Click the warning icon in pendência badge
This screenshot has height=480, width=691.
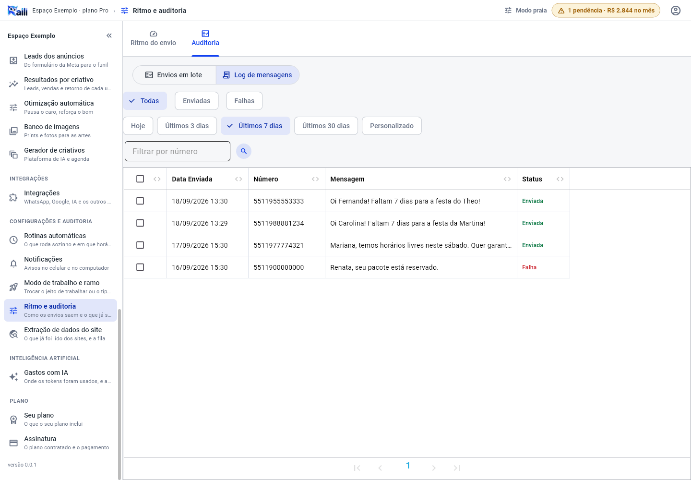point(561,11)
